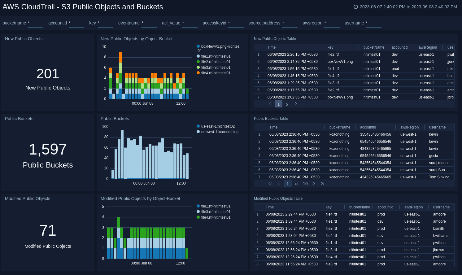
Task: Click previous page arrow in Public Buckets Table
Action: point(279,184)
